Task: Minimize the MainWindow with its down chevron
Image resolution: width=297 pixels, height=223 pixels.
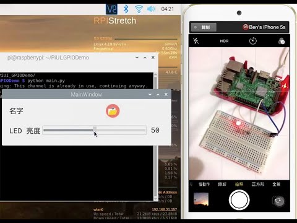Action: pos(150,94)
